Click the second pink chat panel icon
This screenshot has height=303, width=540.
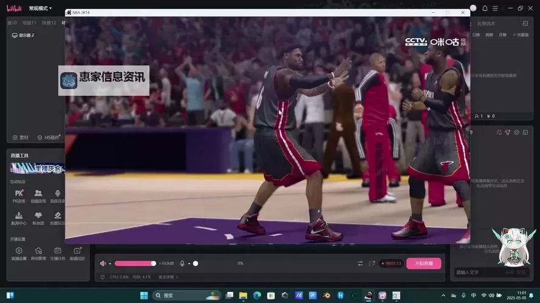[508, 132]
